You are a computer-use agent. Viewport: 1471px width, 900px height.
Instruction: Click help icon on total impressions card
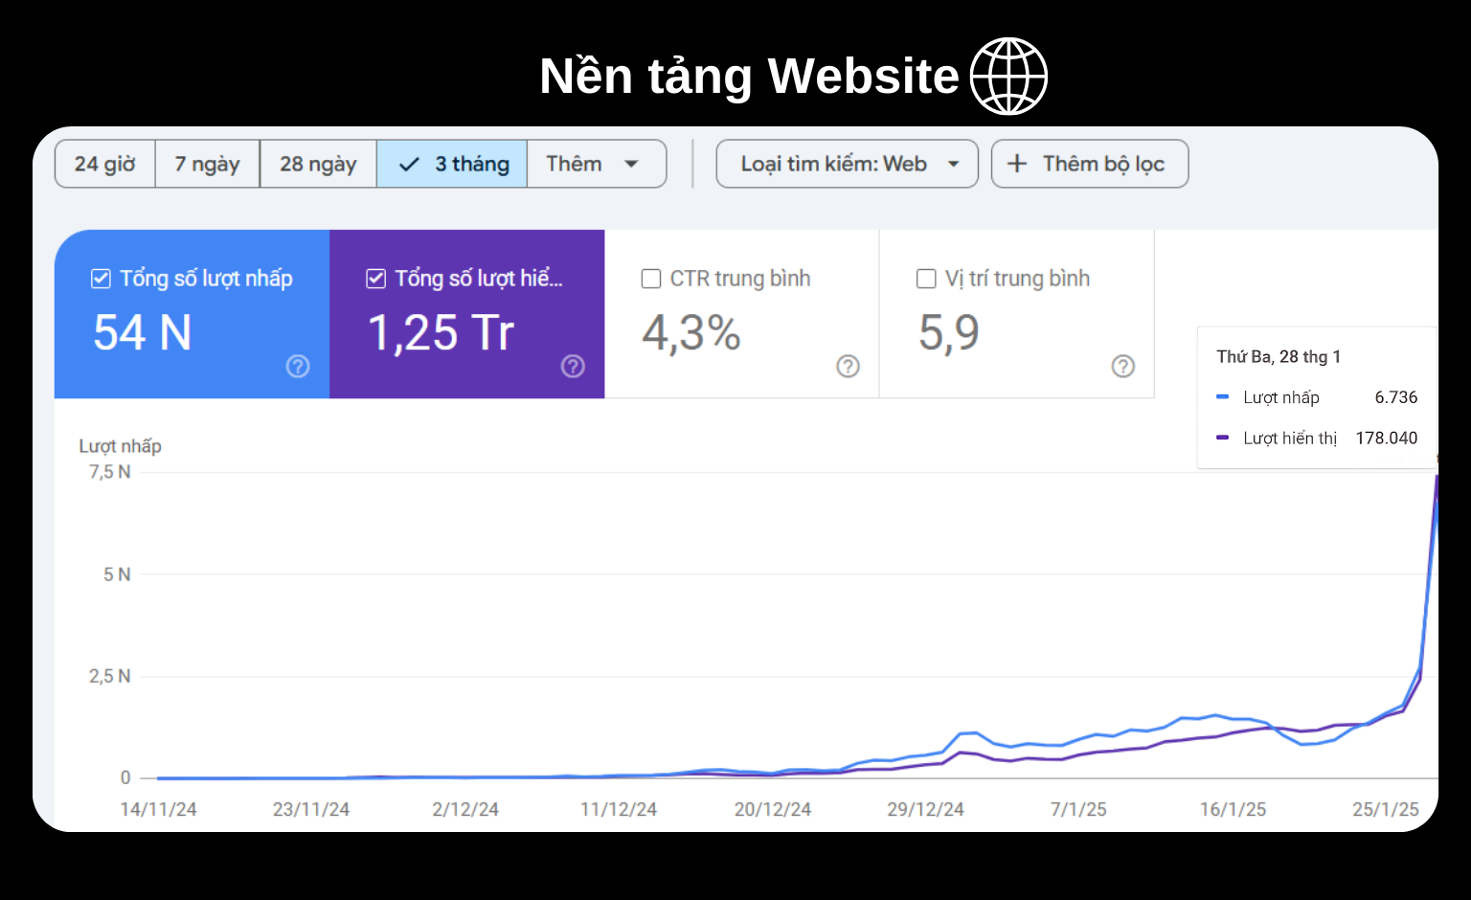[573, 366]
